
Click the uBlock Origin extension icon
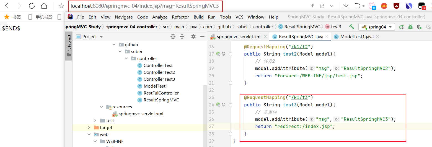pyautogui.click(x=396, y=6)
